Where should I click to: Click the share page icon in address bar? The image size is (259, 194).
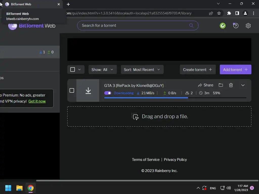(x=211, y=13)
